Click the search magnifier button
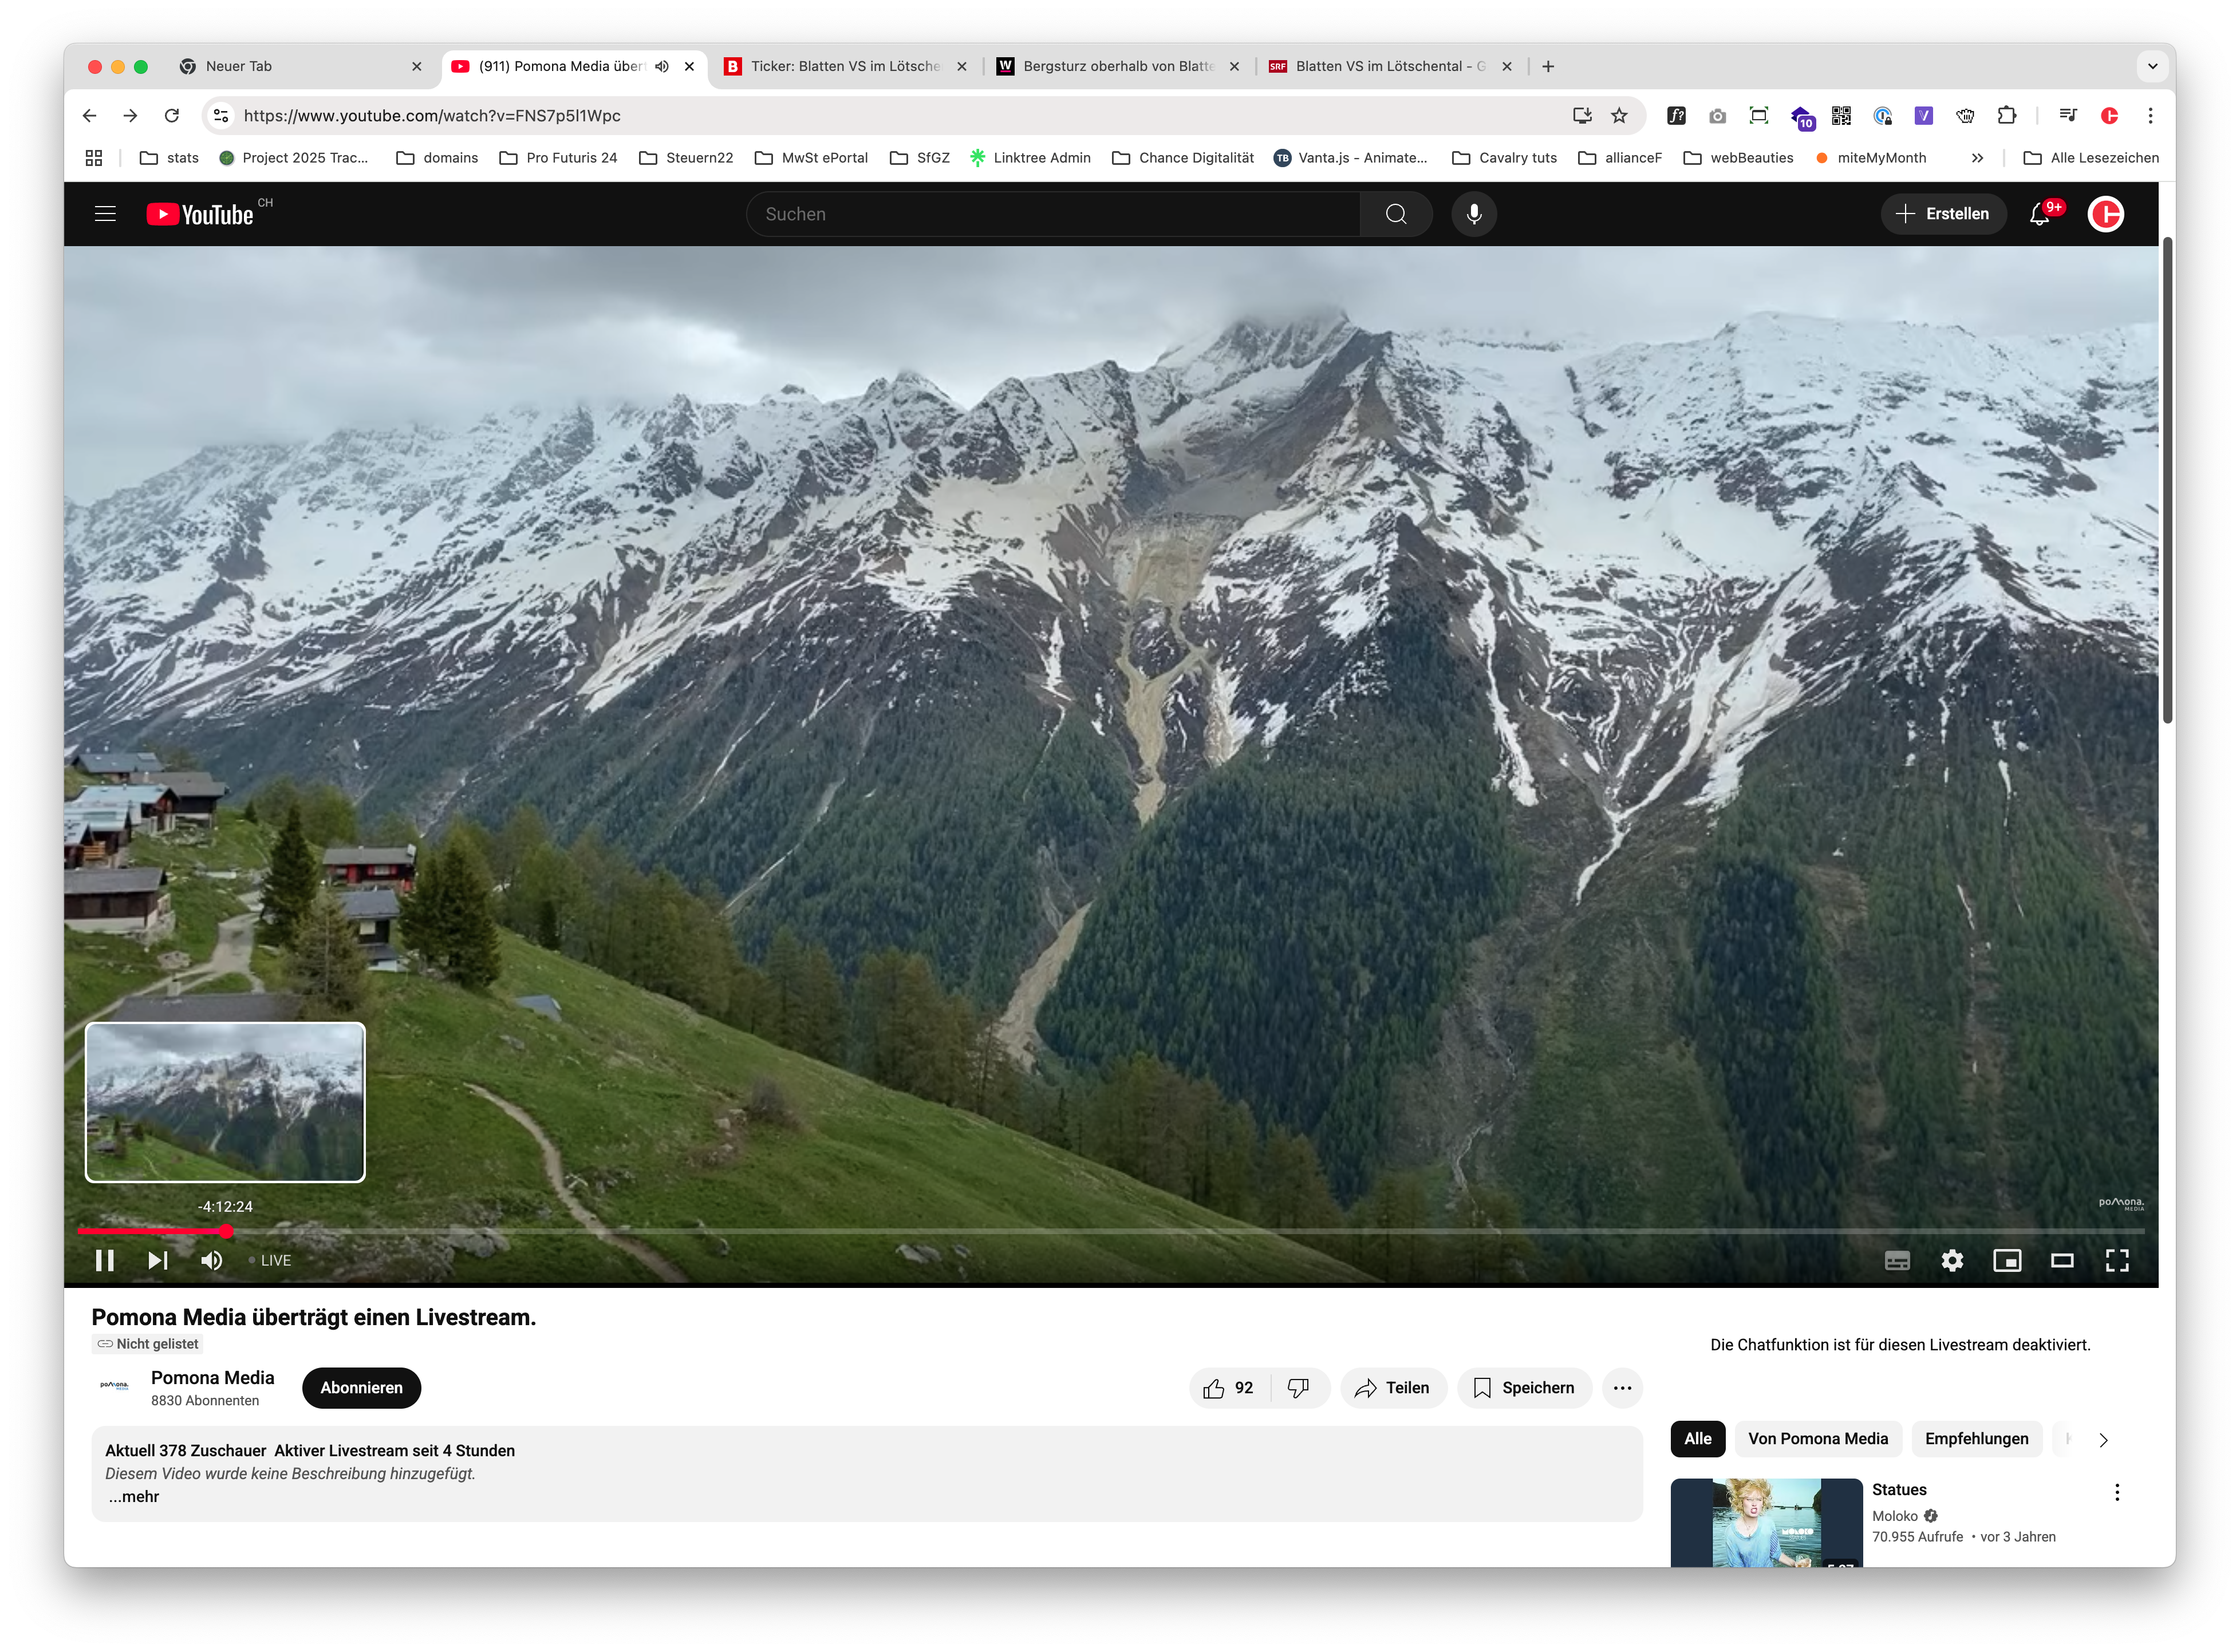2240x1652 pixels. pyautogui.click(x=1395, y=214)
